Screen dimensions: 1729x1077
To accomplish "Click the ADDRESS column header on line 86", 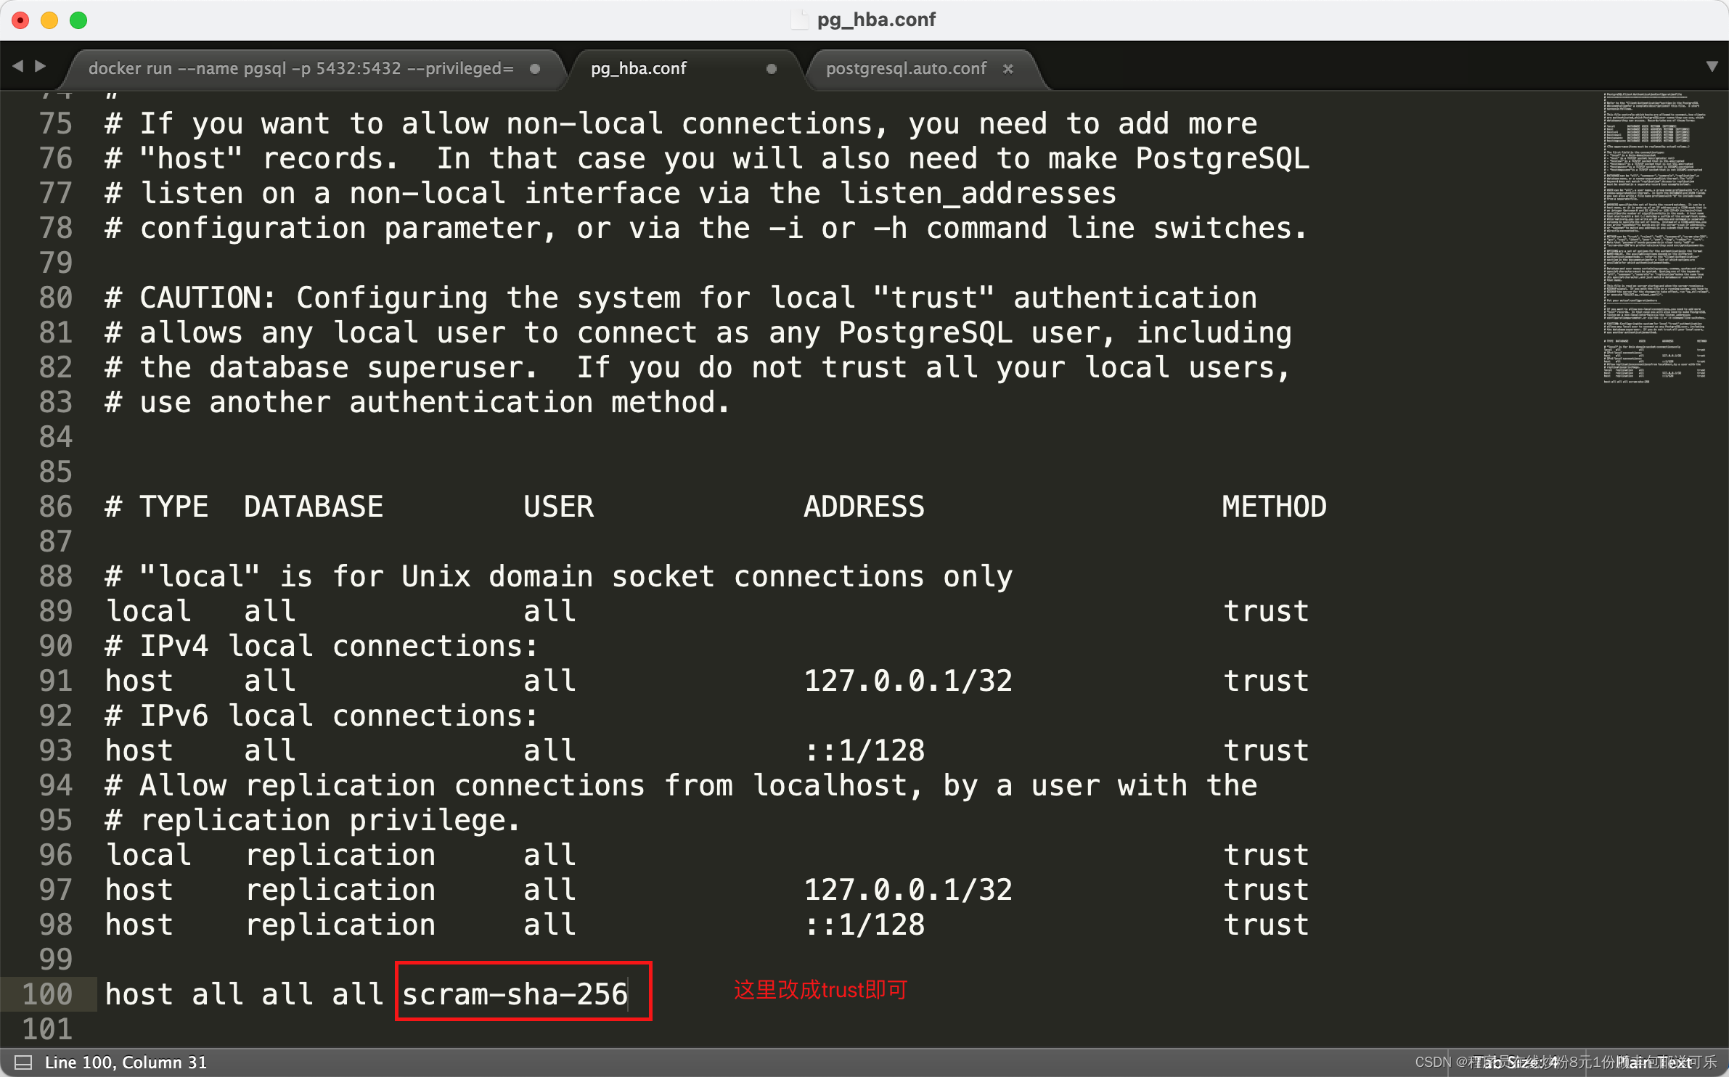I will click(864, 507).
